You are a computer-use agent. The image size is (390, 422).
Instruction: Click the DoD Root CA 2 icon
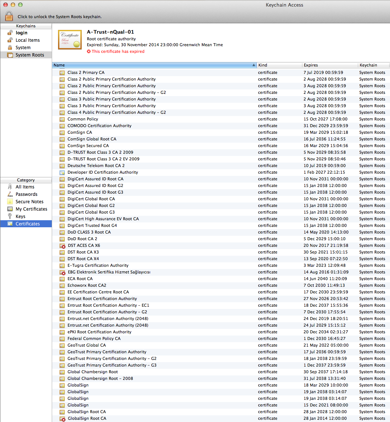tap(62, 239)
